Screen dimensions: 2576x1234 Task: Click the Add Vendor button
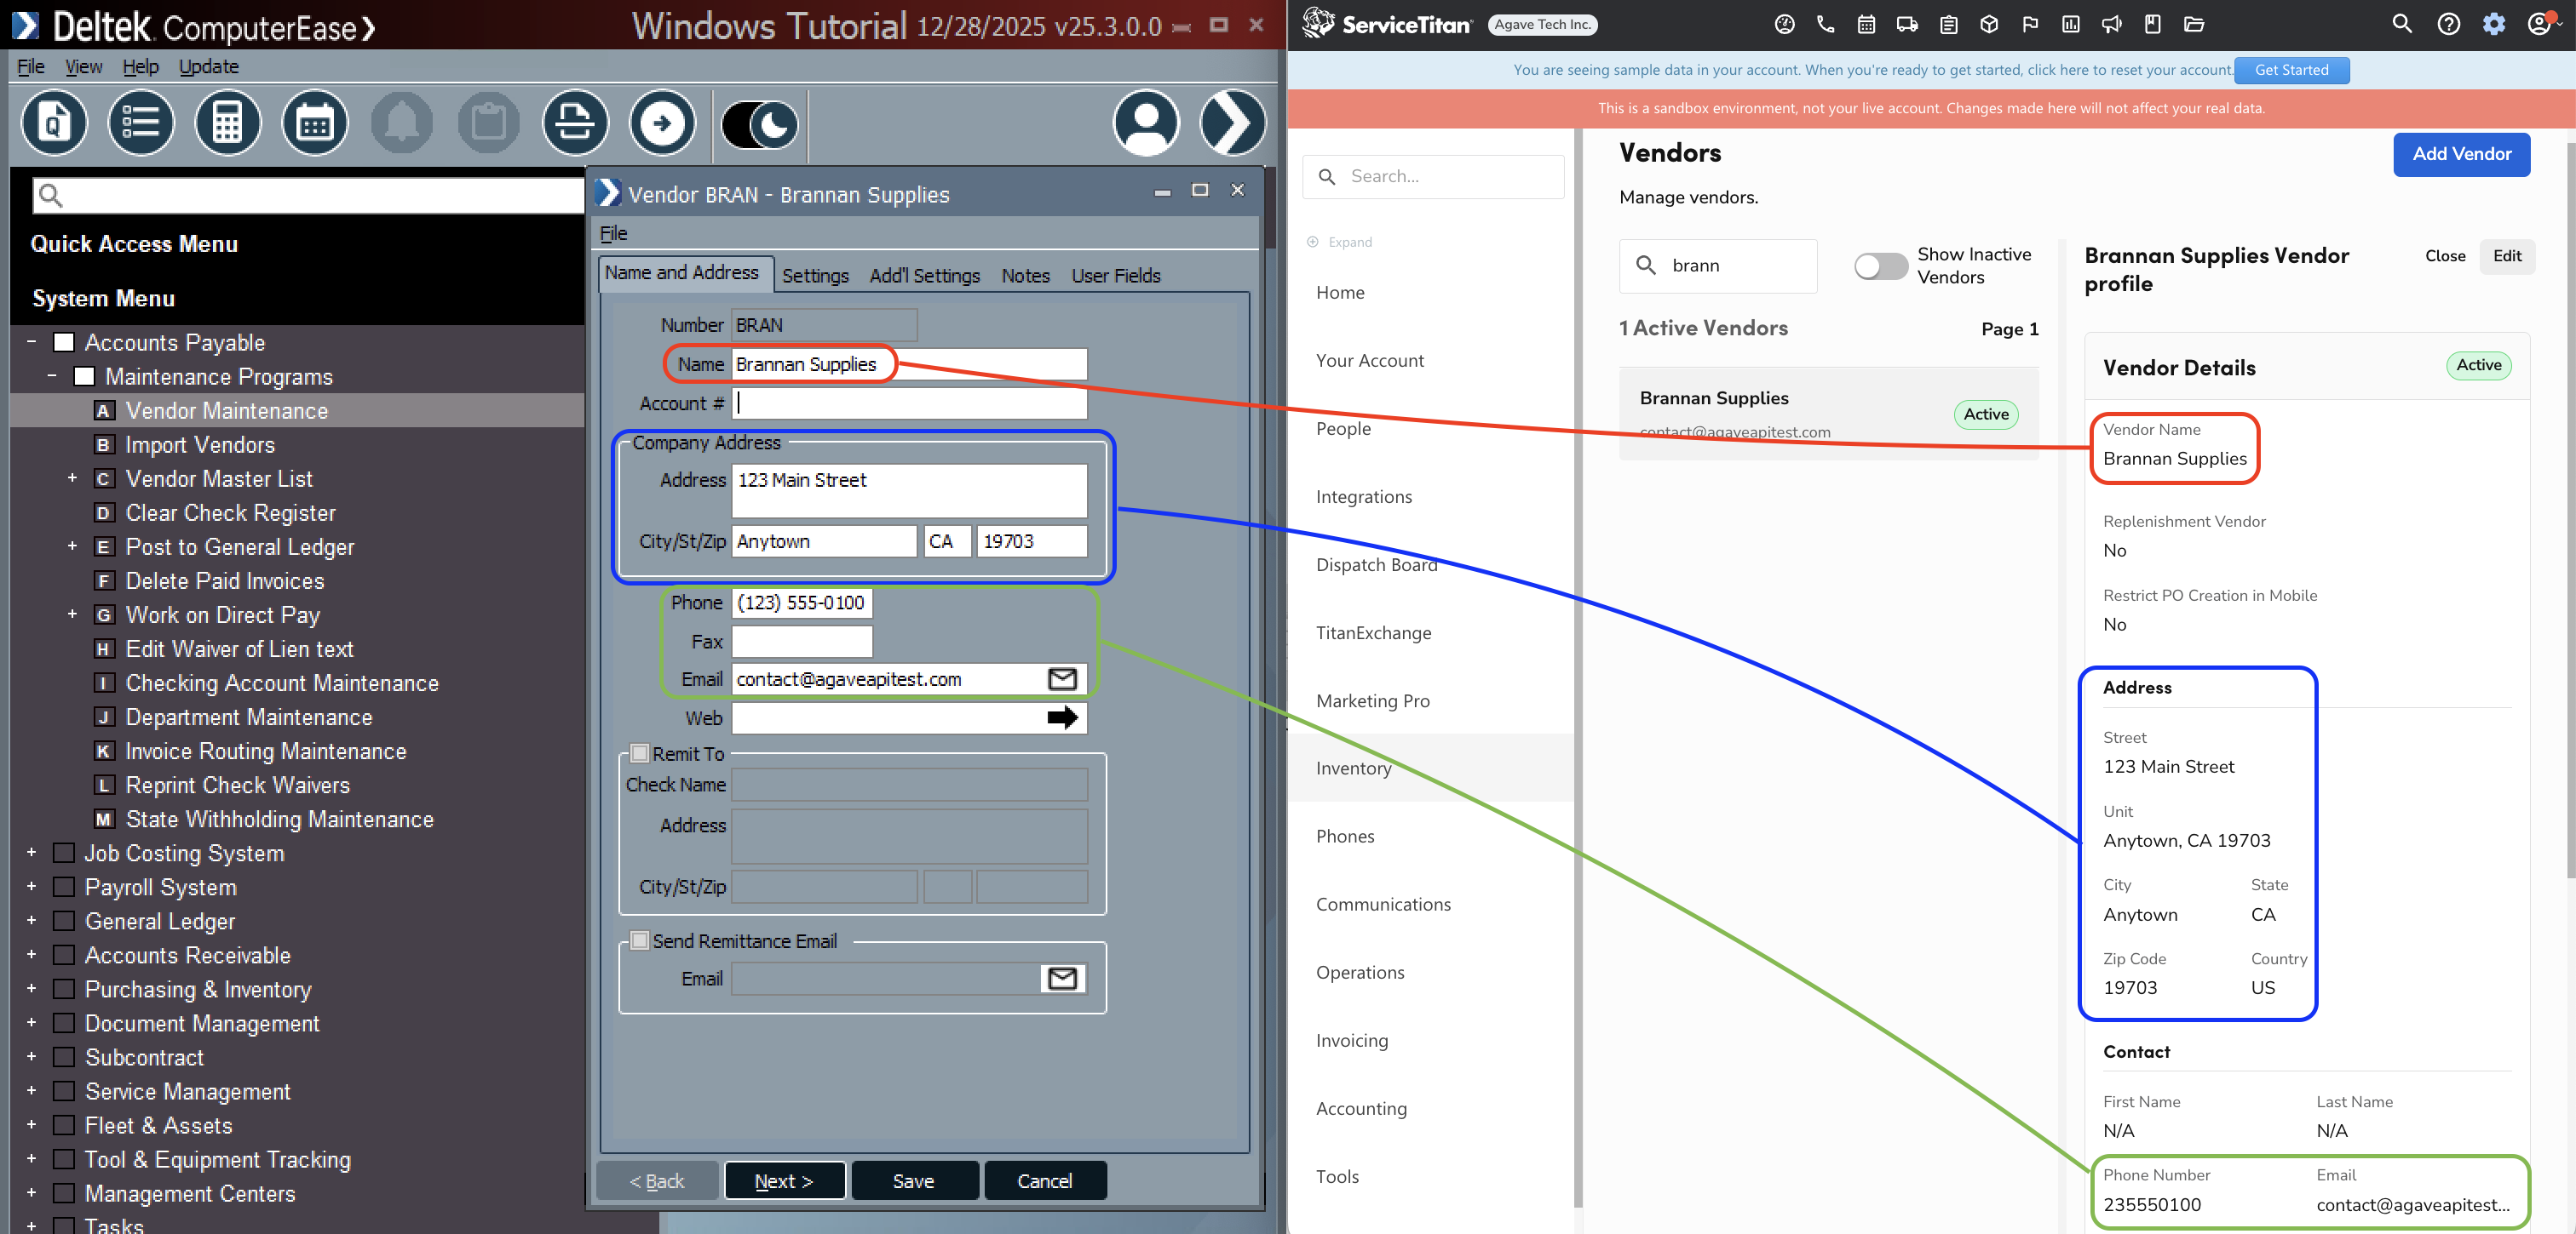pos(2461,154)
